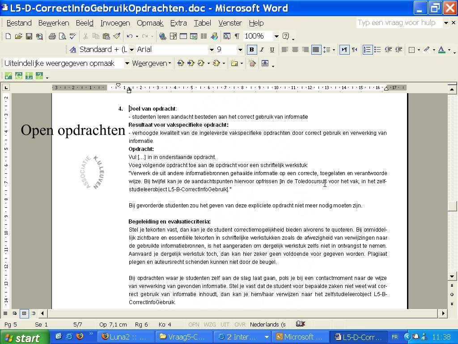458x344 pixels.
Task: Open Styles and Formatting pane
Action: tap(73, 50)
